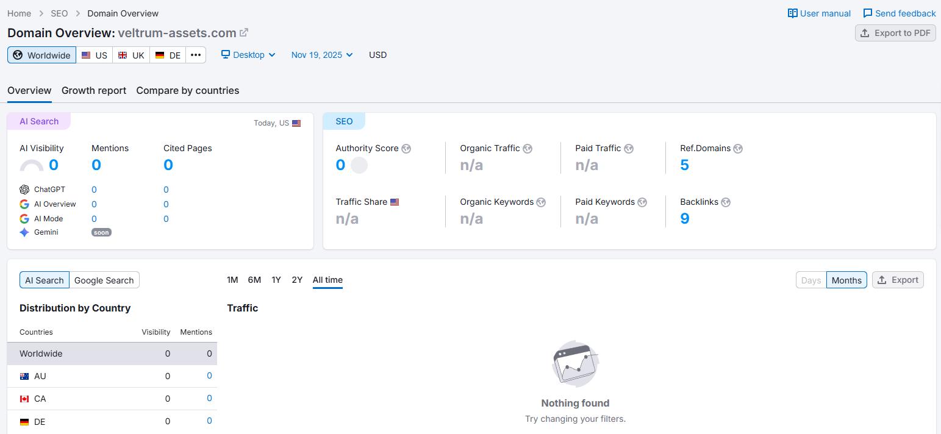Set time range to 1M
This screenshot has height=434, width=941.
232,280
